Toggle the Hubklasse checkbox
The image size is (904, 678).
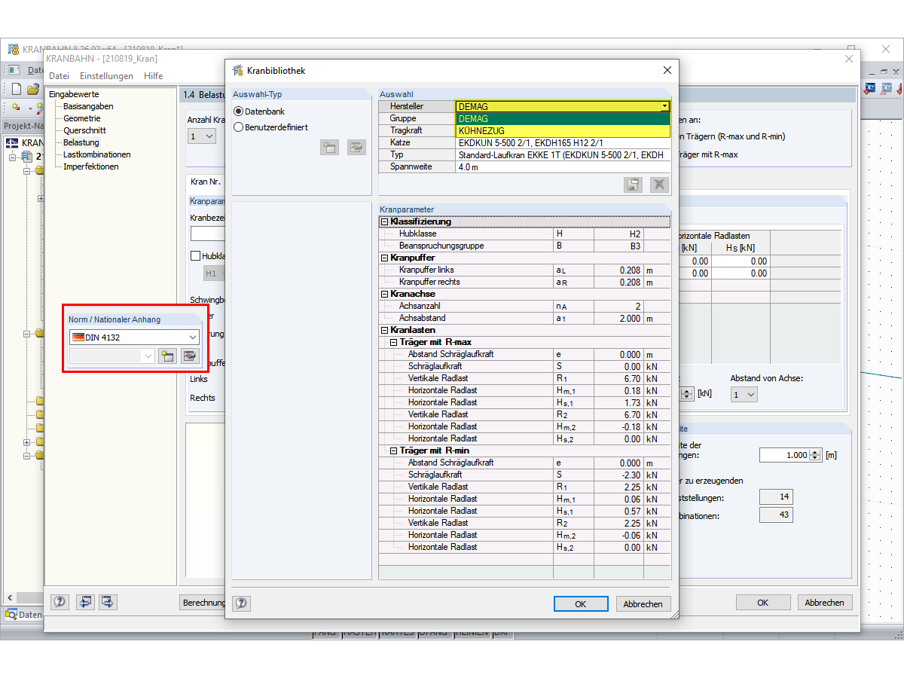pyautogui.click(x=195, y=256)
